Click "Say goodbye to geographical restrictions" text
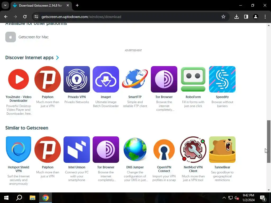The width and height of the screenshot is (271, 203). (222, 176)
